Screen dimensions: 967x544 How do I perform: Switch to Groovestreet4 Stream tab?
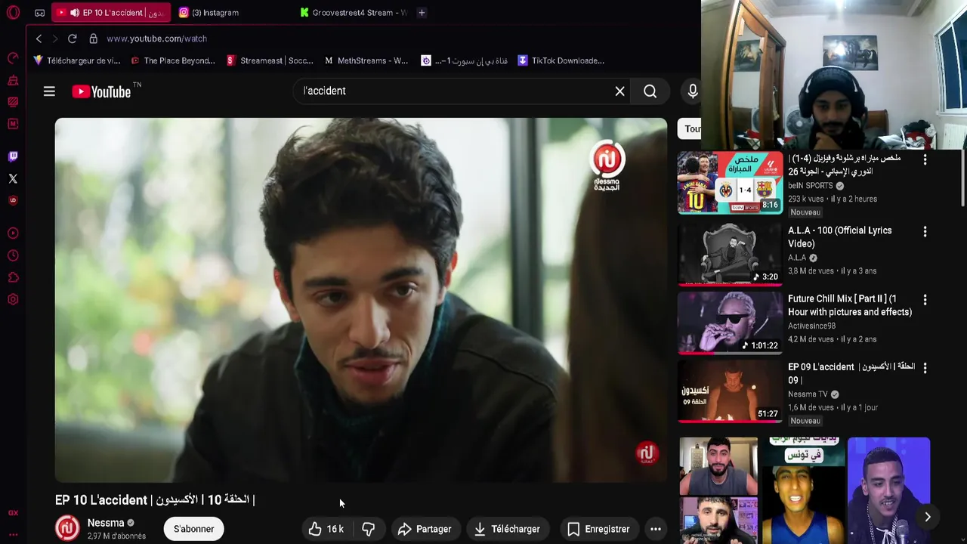click(353, 13)
